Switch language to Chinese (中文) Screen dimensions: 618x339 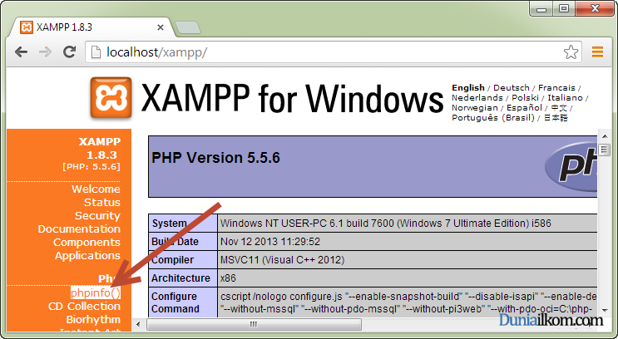[559, 107]
